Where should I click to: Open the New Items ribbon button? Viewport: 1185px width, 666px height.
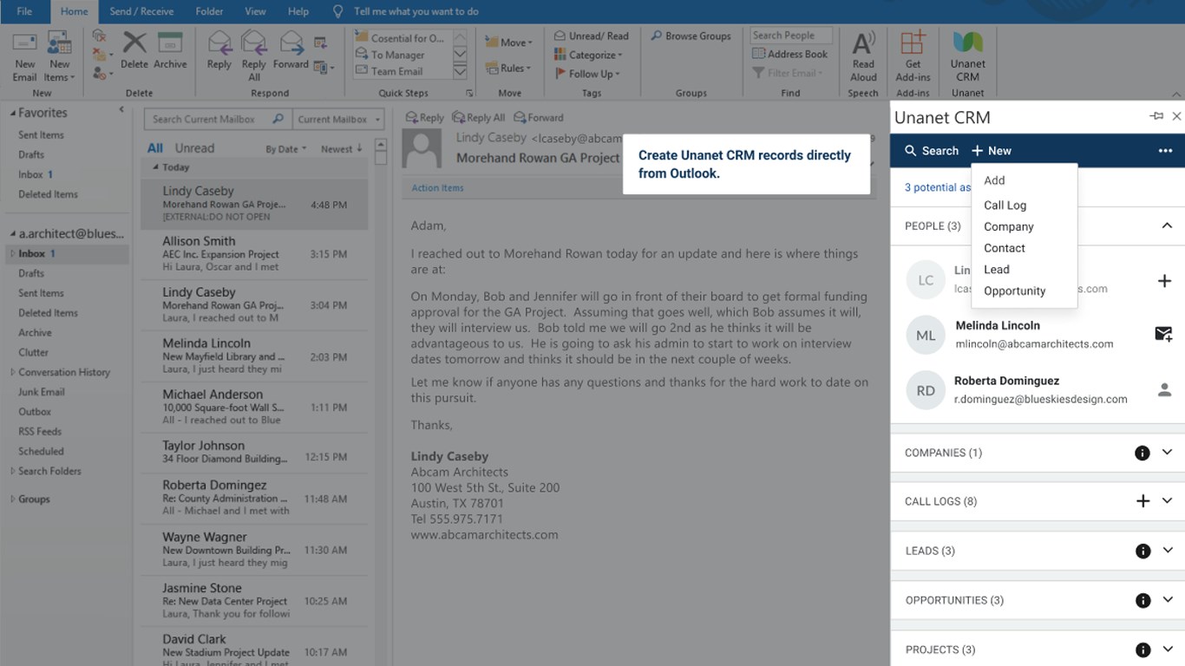[59, 57]
